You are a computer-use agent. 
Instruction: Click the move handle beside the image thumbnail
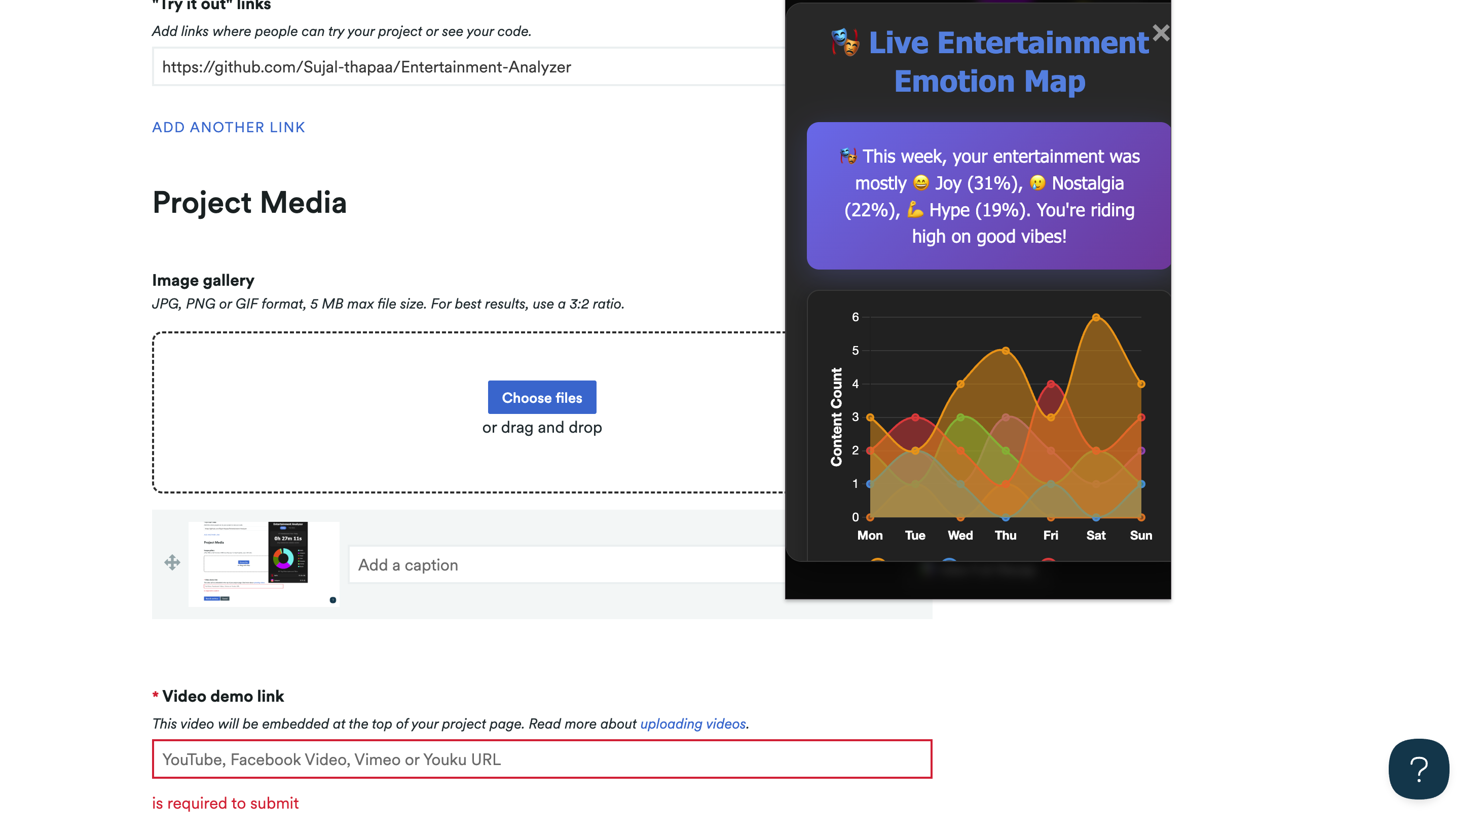click(x=172, y=562)
